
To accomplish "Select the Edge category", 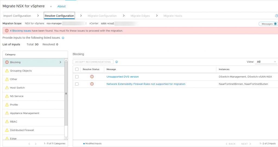I will (x=33, y=137).
